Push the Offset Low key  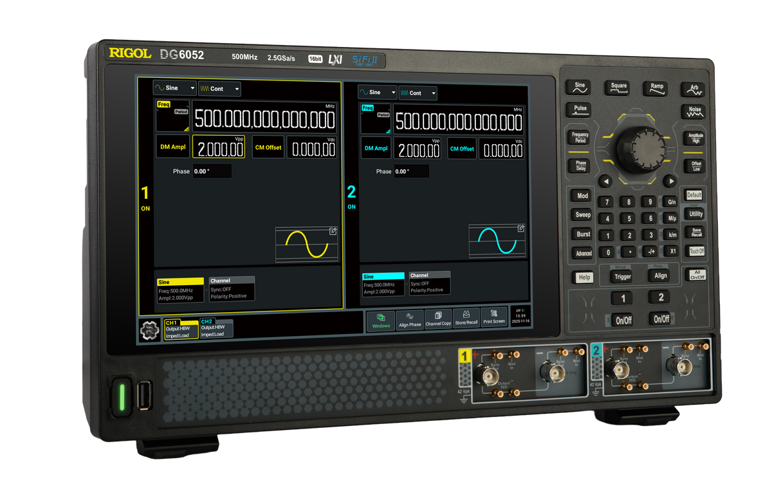pyautogui.click(x=695, y=165)
